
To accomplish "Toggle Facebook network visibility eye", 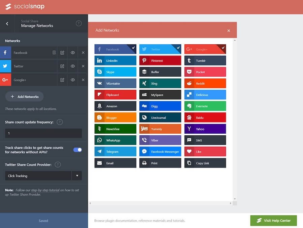I will pos(73,52).
